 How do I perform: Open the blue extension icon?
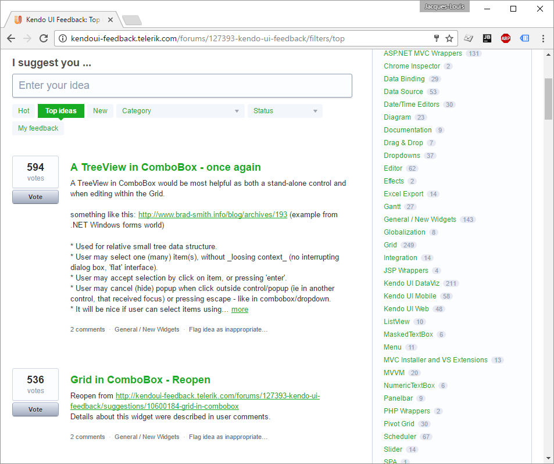[x=524, y=38]
